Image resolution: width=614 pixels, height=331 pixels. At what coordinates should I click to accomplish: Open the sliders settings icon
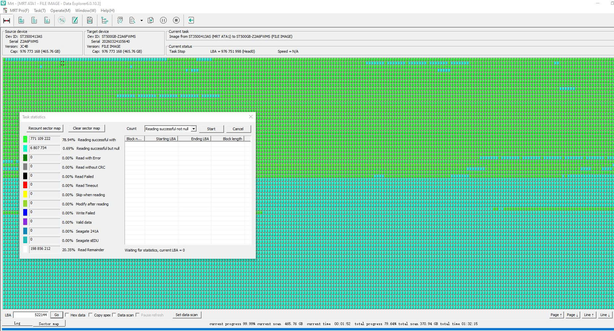(x=62, y=21)
